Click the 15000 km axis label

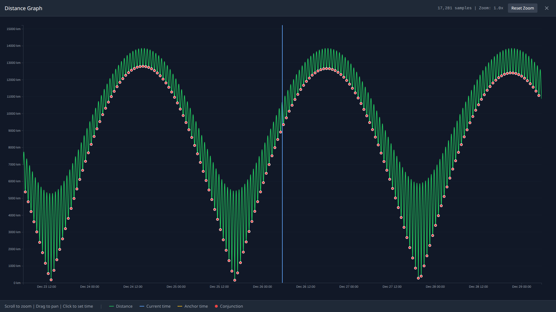14,29
